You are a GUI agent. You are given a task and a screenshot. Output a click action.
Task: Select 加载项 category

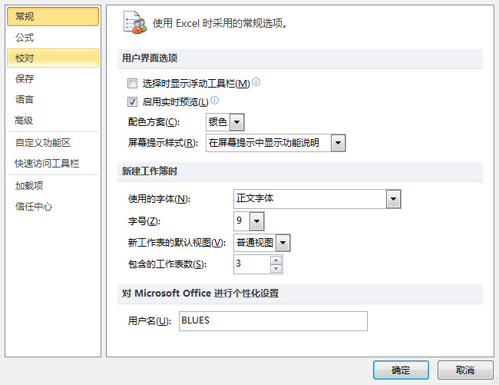point(53,186)
